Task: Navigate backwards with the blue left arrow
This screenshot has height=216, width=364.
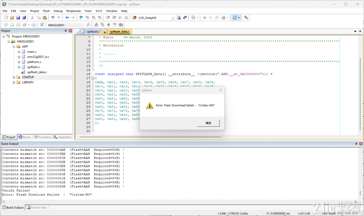Action: tap(67, 17)
